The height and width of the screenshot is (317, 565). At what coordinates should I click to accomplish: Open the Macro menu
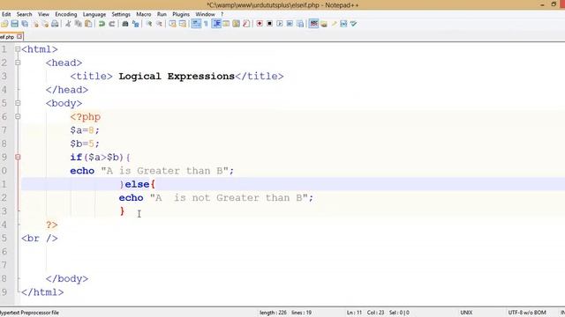(x=143, y=14)
